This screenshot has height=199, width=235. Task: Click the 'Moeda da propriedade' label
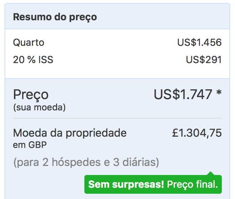(x=70, y=133)
